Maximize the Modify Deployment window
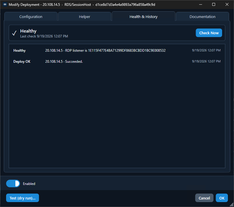 pos(214,4)
